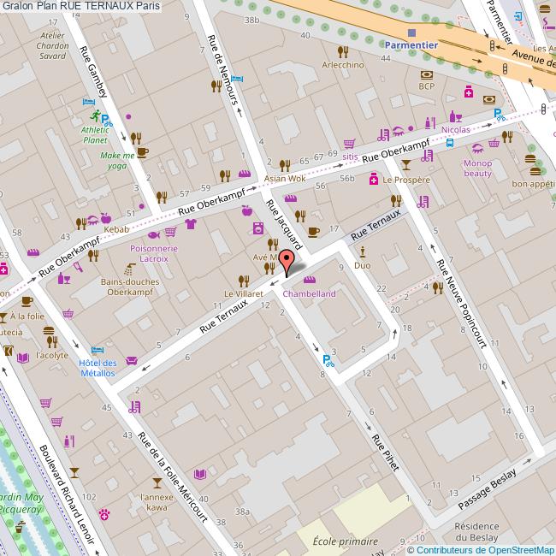This screenshot has width=556, height=556.
Task: Open the Contributeurs de OpenStreetMap link
Action: pos(484,550)
